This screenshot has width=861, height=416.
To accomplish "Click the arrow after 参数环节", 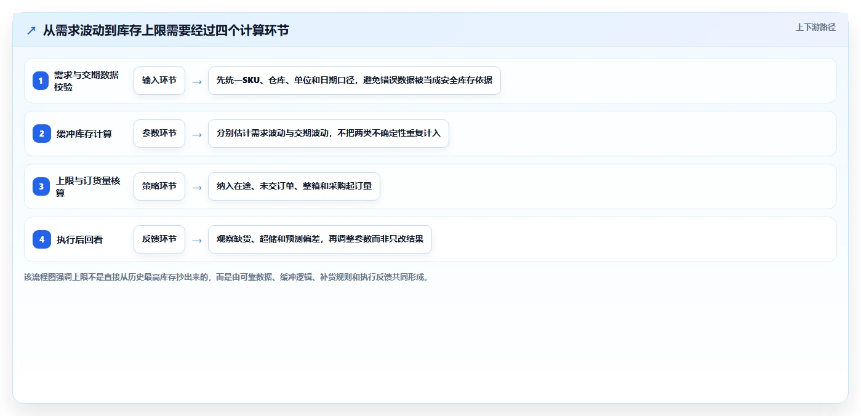I will point(197,134).
